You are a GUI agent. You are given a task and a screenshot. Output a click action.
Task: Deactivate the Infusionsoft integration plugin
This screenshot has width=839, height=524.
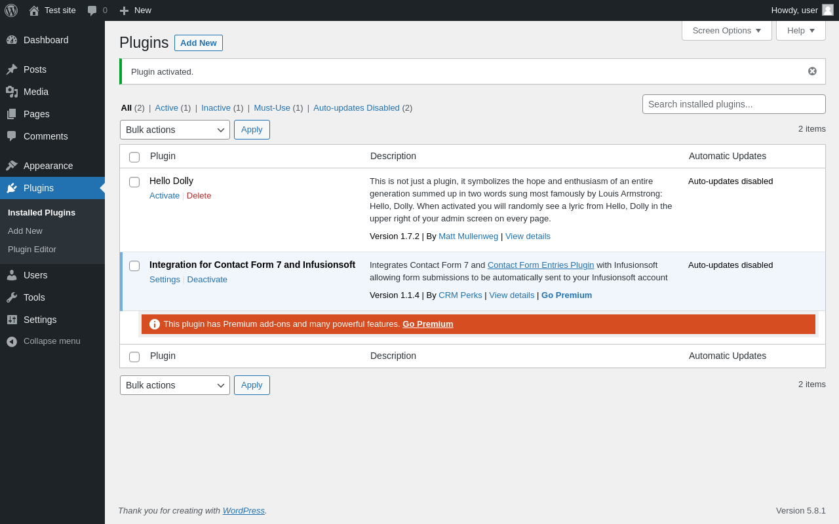207,280
